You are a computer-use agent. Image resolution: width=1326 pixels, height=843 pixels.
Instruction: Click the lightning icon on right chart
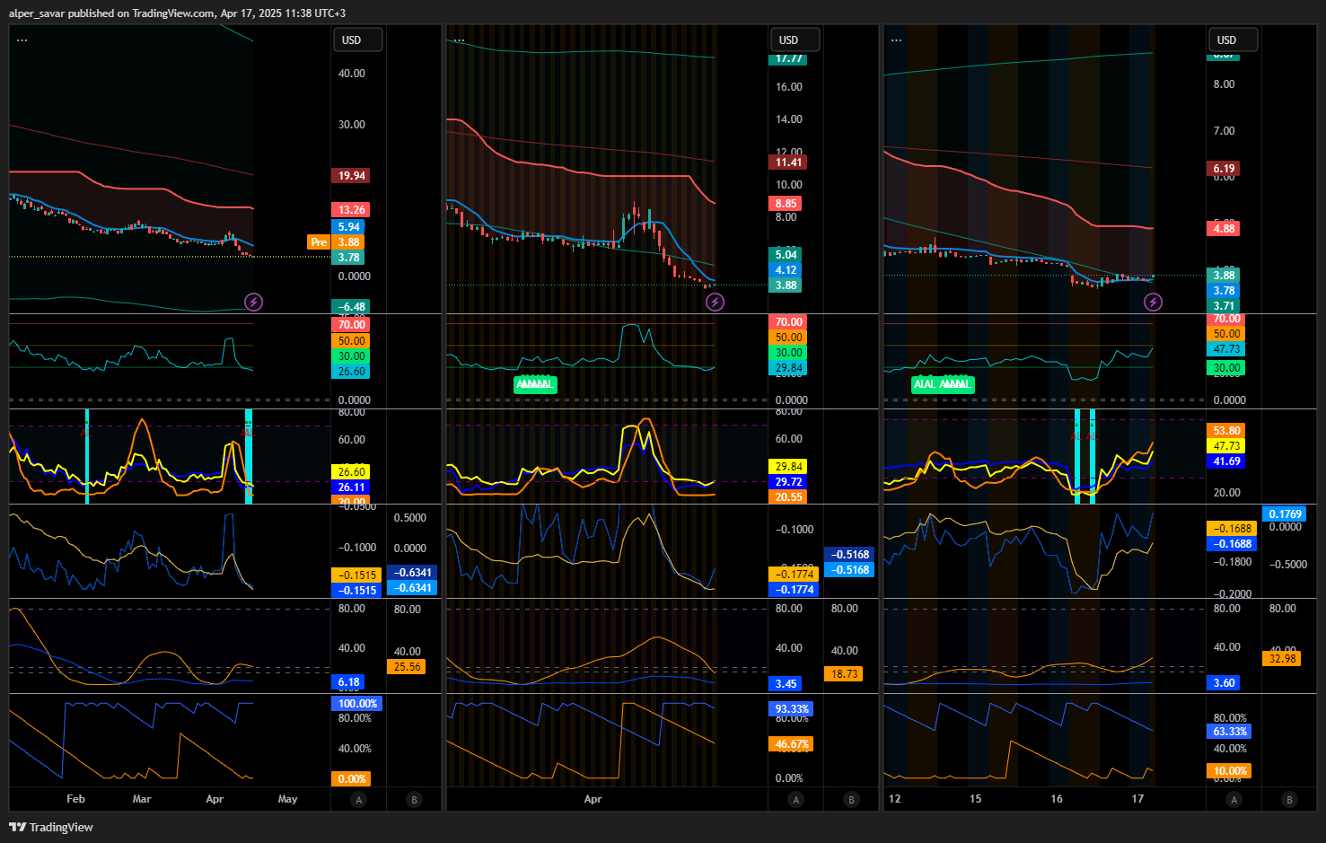click(1153, 302)
